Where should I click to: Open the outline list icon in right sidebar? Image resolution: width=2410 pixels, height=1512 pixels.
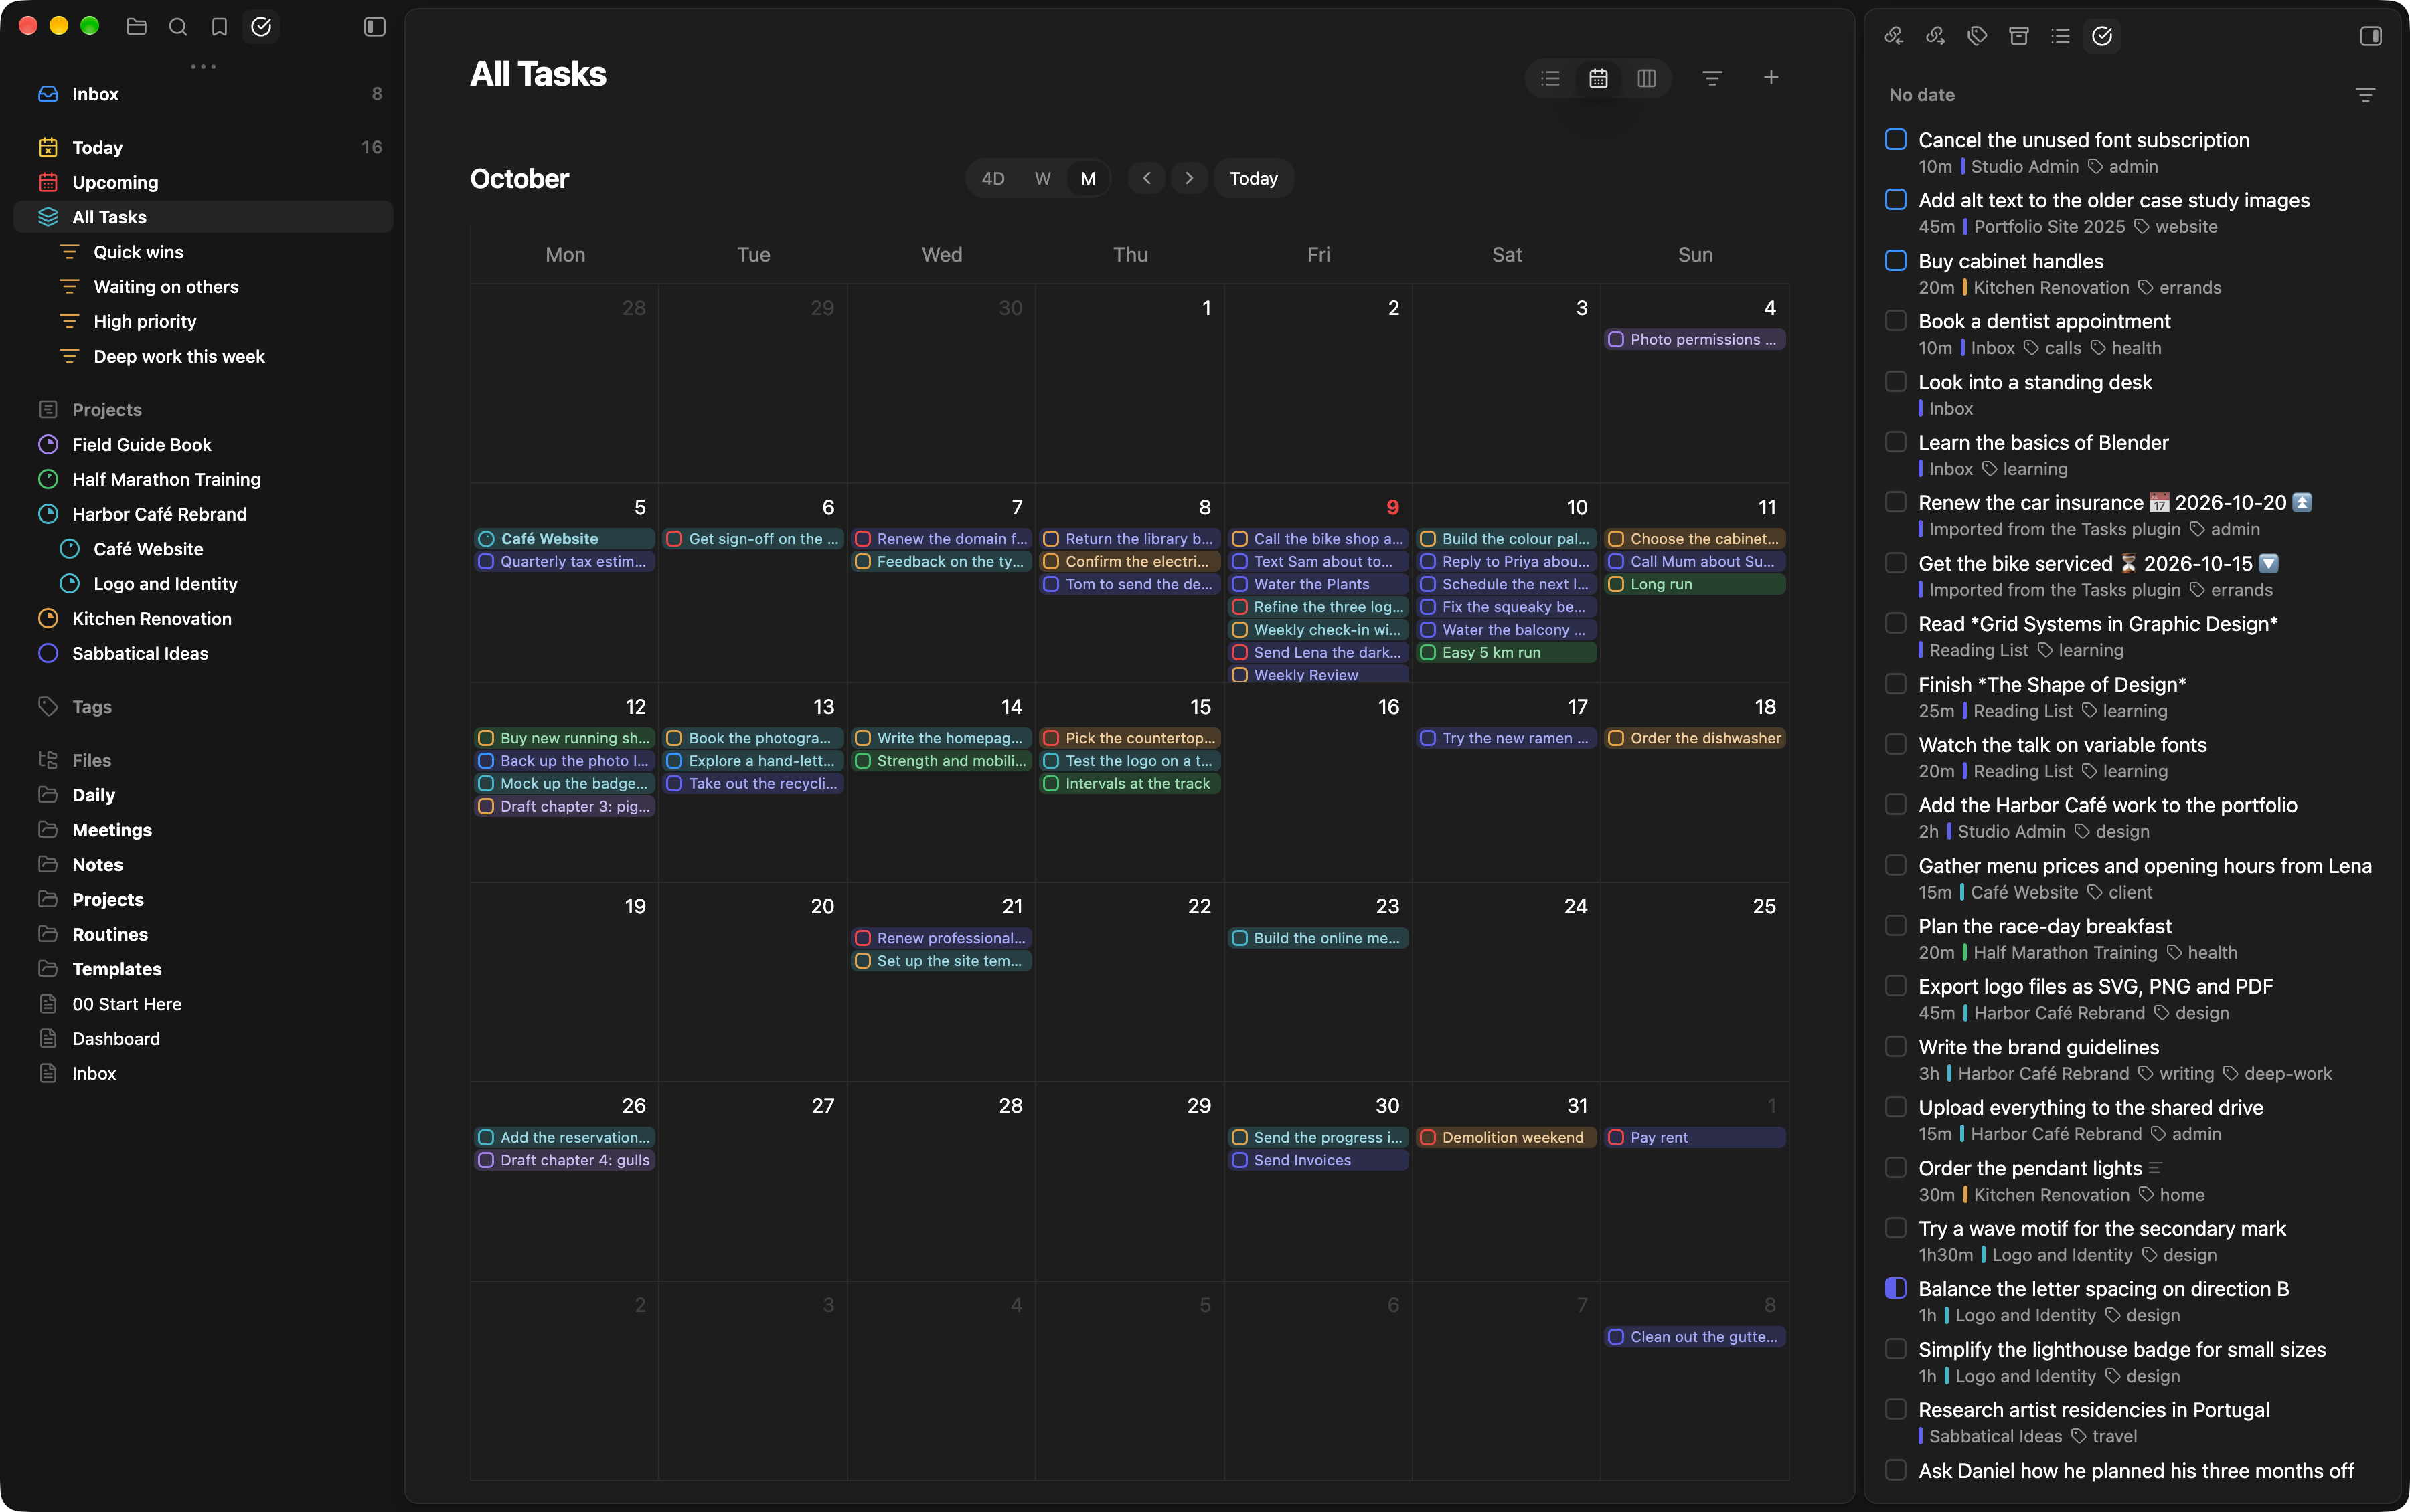2061,36
